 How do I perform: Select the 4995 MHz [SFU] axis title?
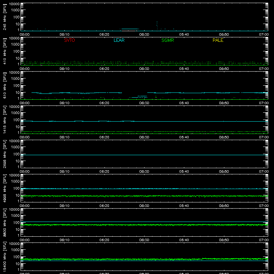4,188
